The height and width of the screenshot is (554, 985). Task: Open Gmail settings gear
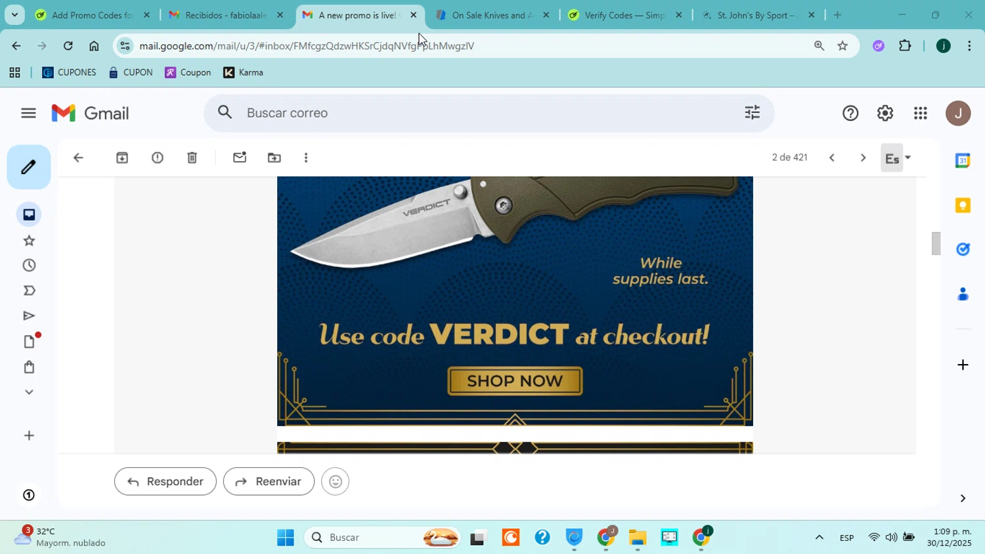point(885,113)
